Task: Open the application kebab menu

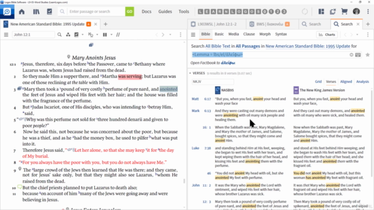Action: tap(368, 12)
